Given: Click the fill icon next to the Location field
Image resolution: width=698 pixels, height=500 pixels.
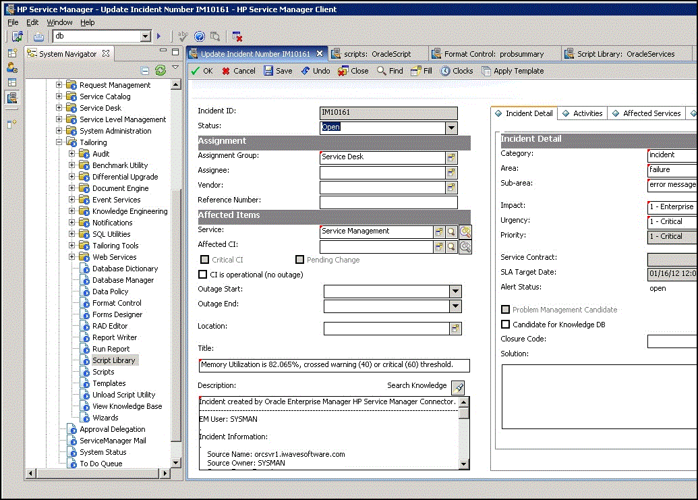Looking at the screenshot, I should pyautogui.click(x=455, y=329).
